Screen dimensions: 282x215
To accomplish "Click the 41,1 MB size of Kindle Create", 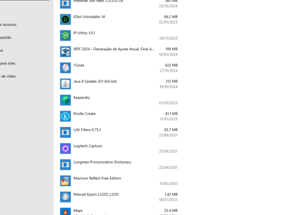I will 171,113.
